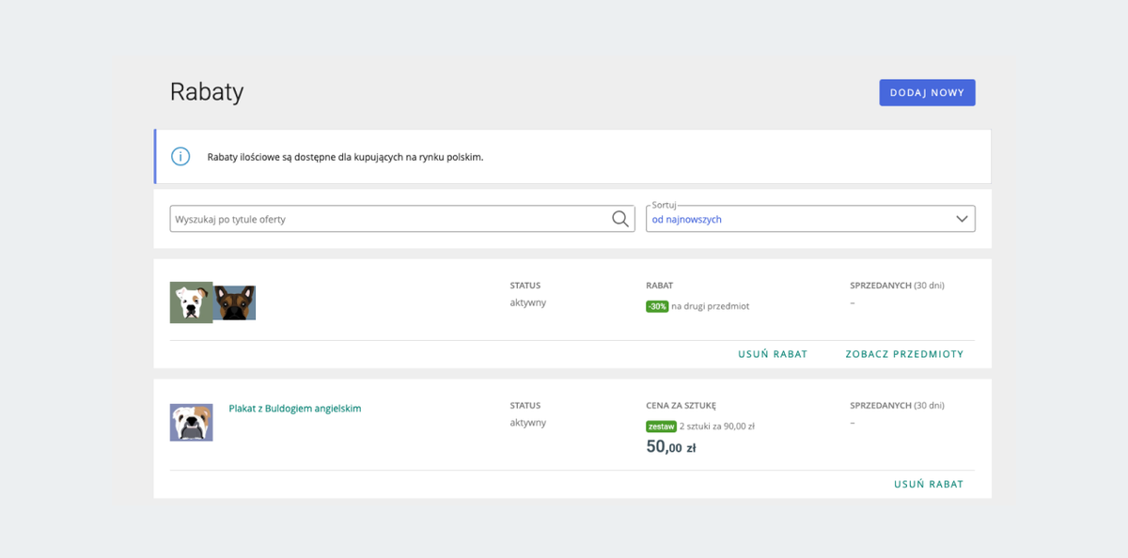
Task: Click USUŃ RABAT for the poster offer
Action: [929, 485]
